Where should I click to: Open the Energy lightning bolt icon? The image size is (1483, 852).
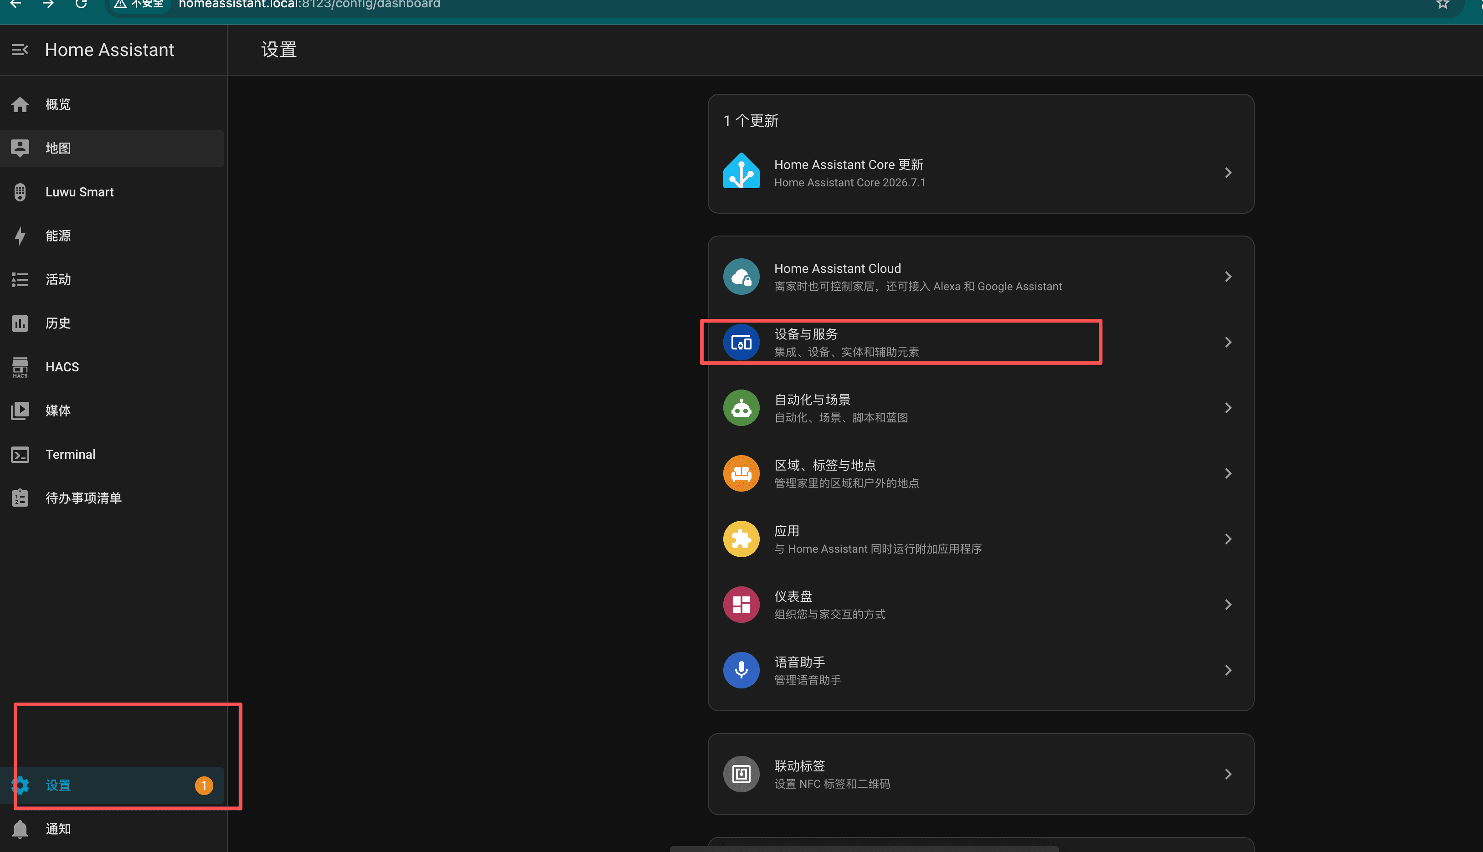click(x=20, y=236)
